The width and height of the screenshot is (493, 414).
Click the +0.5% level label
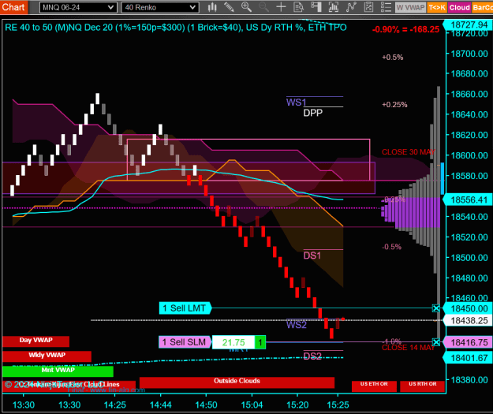[392, 58]
